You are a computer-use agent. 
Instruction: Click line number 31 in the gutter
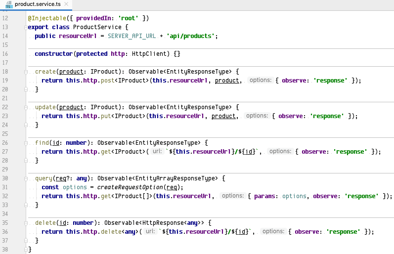coord(5,187)
